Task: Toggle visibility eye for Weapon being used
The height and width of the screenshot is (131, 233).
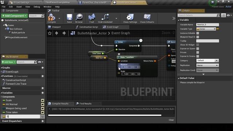Action: [x=43, y=108]
